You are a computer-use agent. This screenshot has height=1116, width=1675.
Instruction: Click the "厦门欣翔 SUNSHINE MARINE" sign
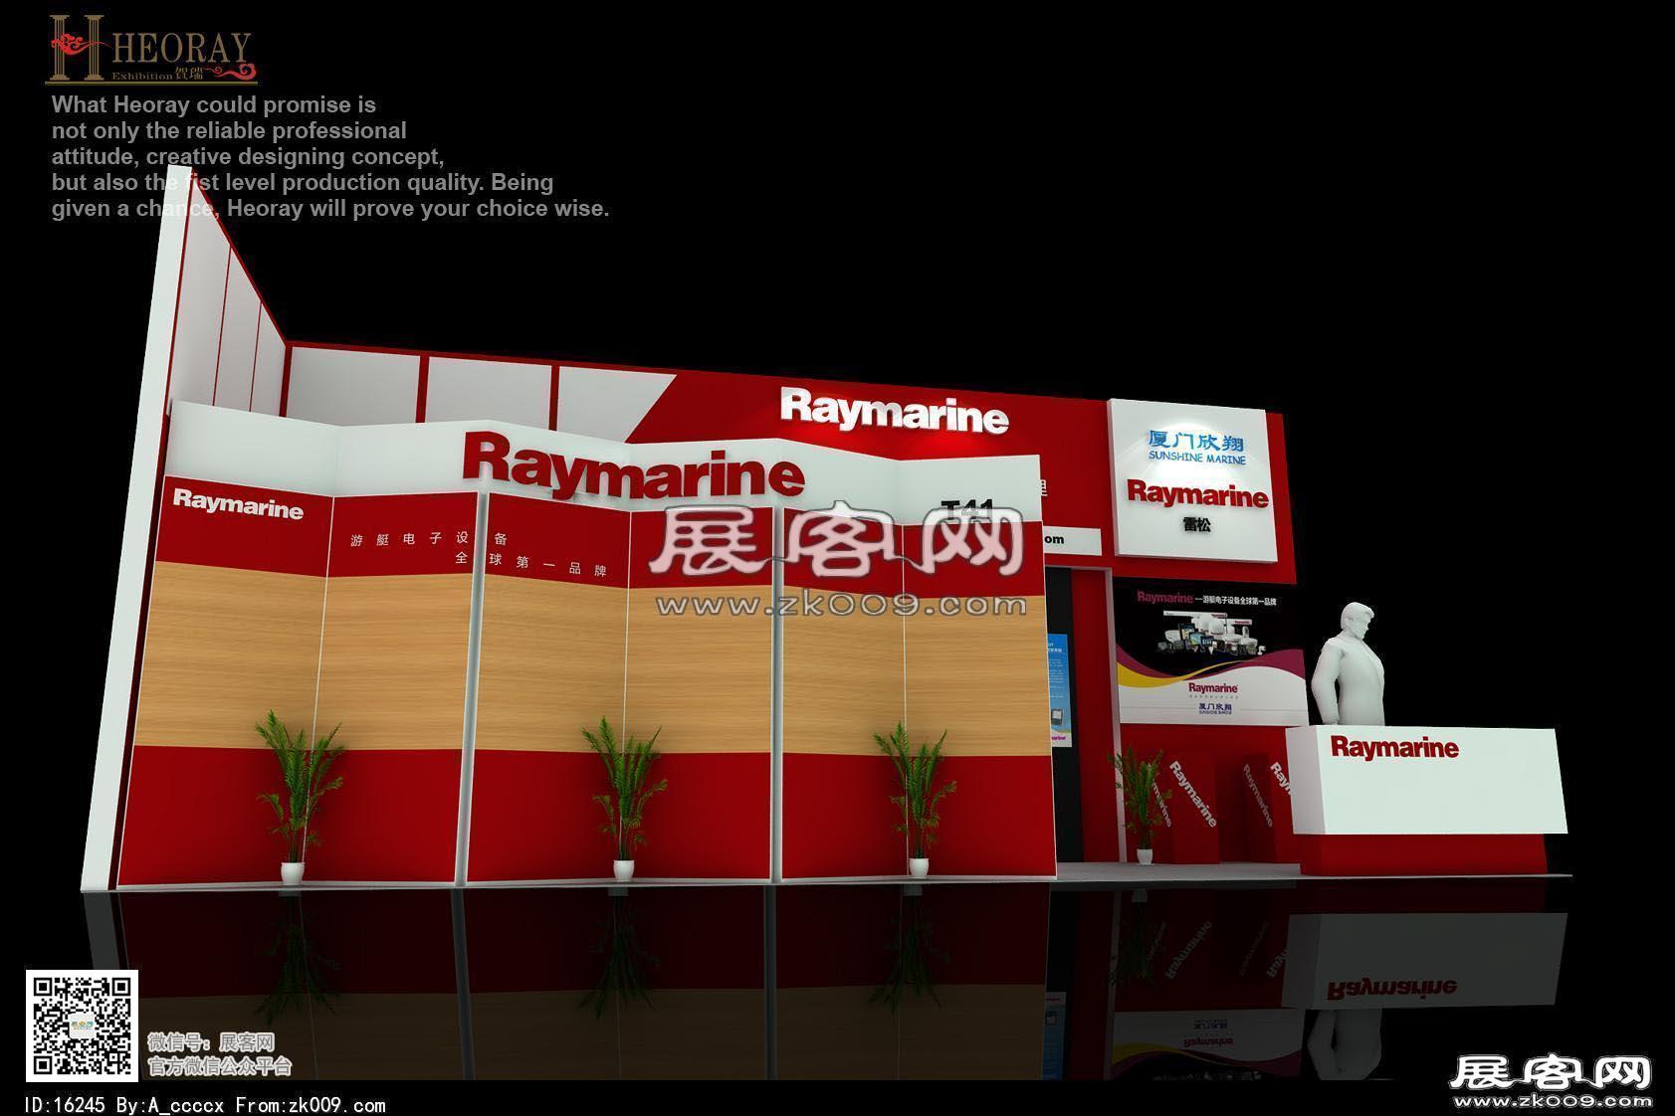[1196, 447]
